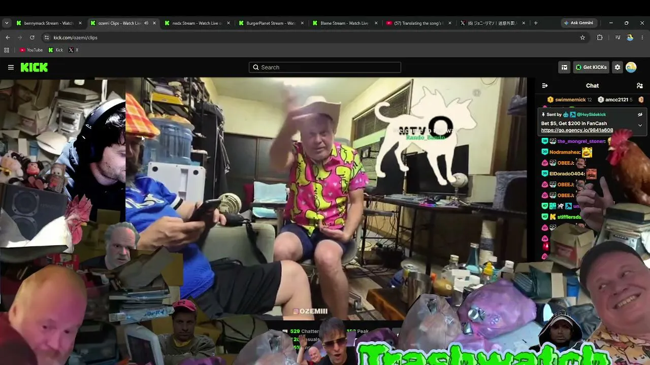
Task: Open the X bookmark
Action: (x=73, y=50)
